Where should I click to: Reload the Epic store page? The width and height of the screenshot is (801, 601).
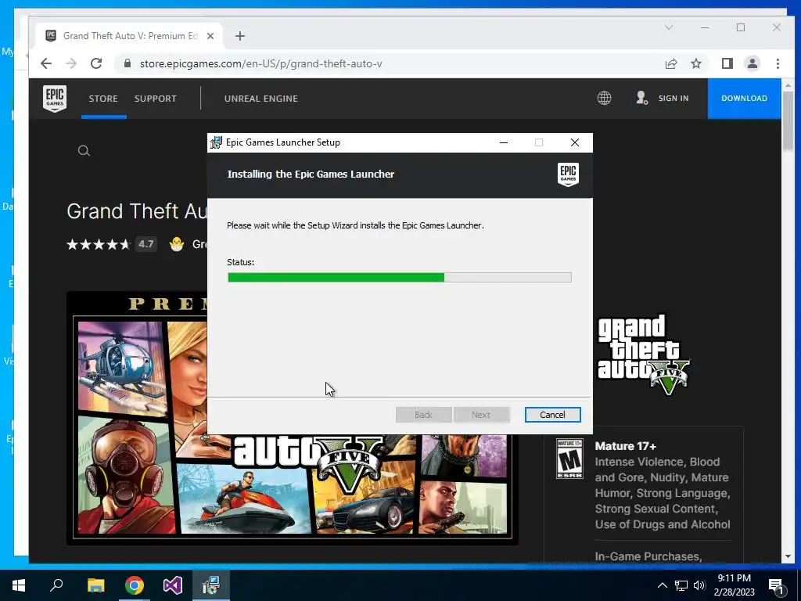tap(96, 63)
